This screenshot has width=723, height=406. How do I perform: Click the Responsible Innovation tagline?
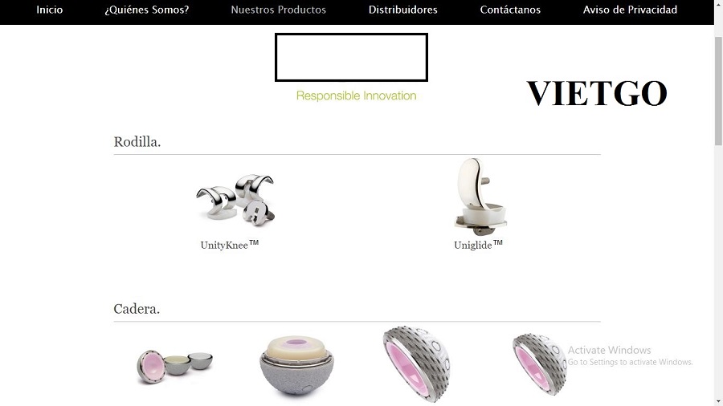(356, 95)
